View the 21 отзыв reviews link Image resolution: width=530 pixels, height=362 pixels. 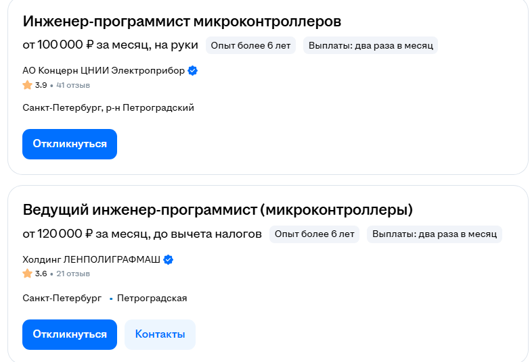point(73,274)
